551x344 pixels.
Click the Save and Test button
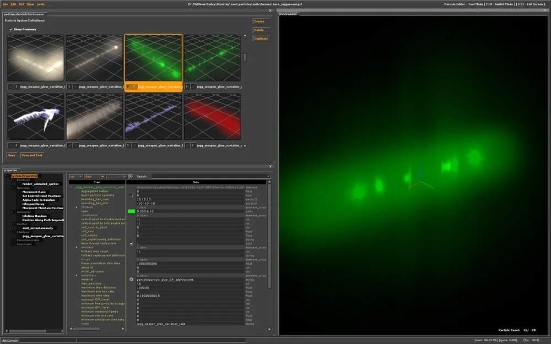(32, 155)
